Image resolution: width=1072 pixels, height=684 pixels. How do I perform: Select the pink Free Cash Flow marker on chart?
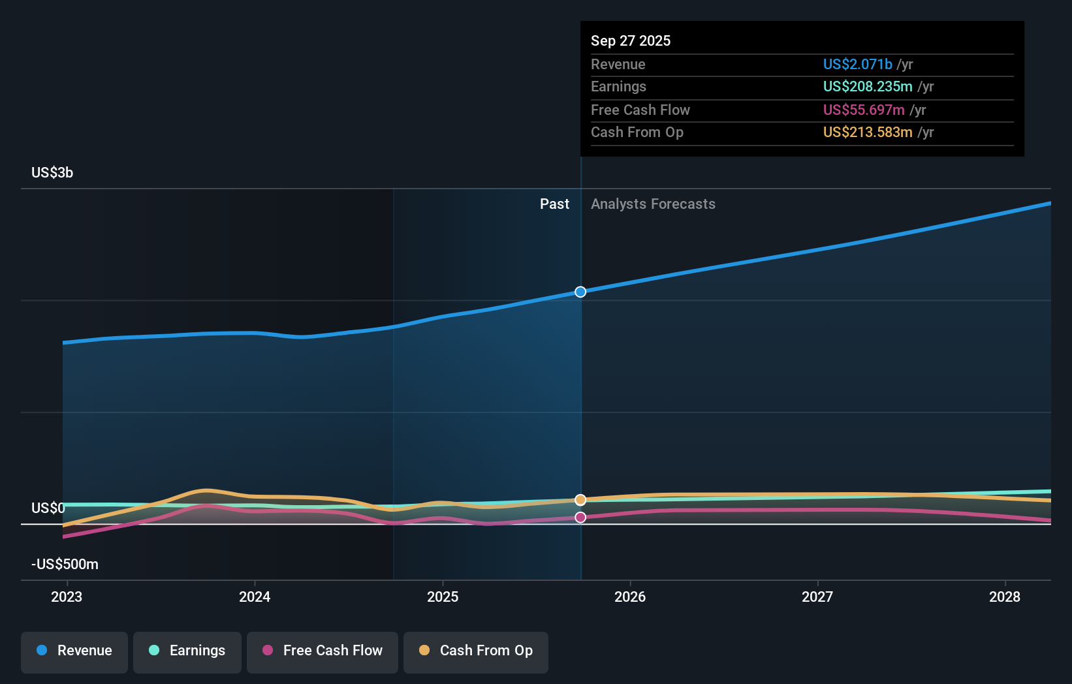point(580,517)
